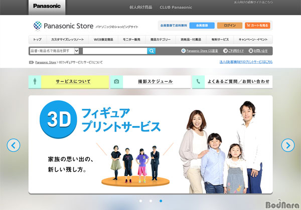Select the first carousel dot

coord(140,201)
